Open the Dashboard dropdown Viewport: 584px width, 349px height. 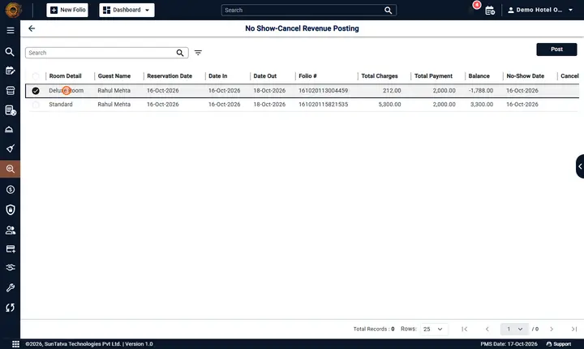coord(127,10)
